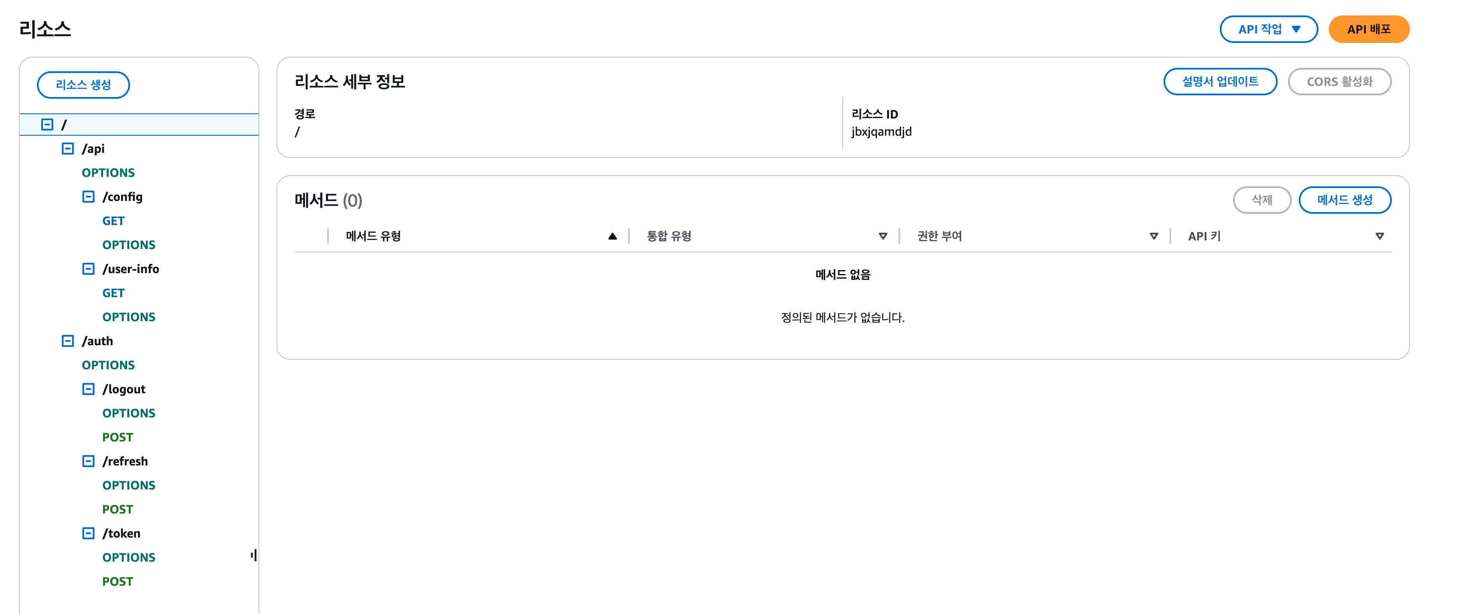Image resolution: width=1458 pixels, height=614 pixels.
Task: Collapse the /token resource node
Action: click(x=88, y=534)
